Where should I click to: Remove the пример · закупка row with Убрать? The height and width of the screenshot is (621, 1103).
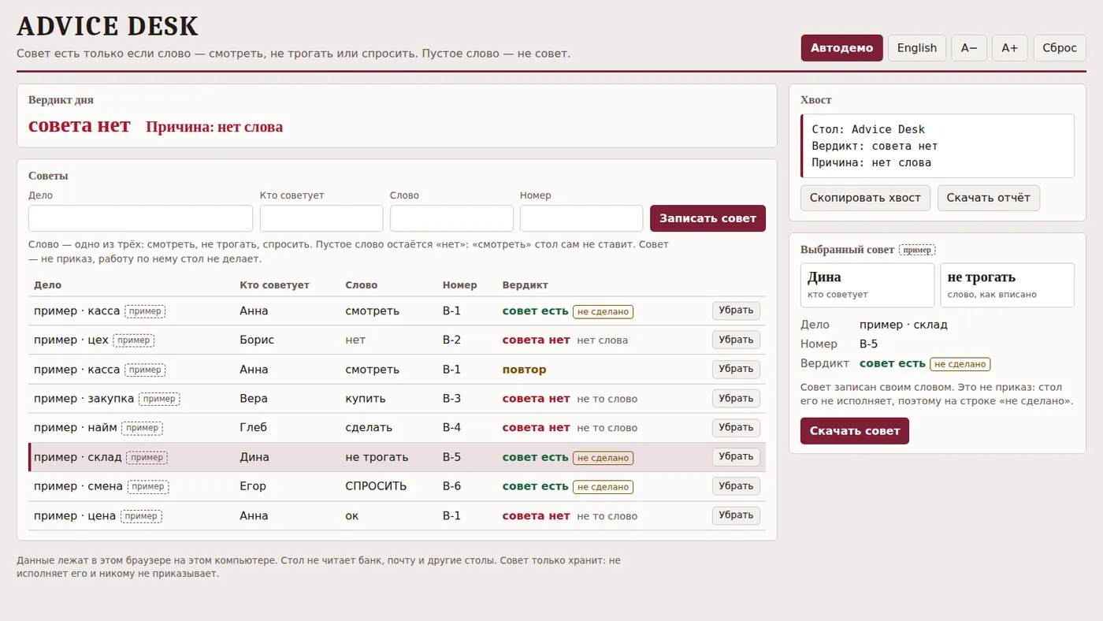coord(736,399)
